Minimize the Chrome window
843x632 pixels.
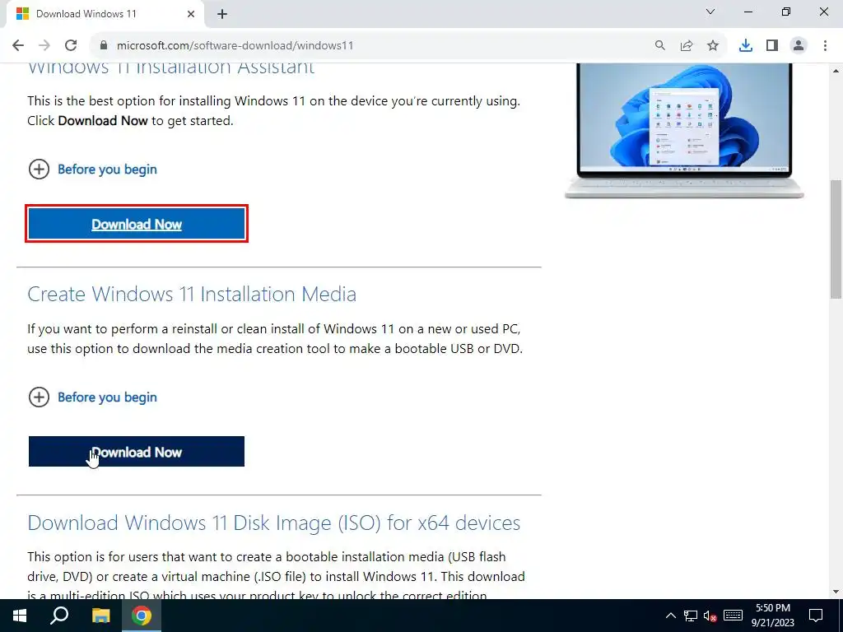tap(748, 12)
